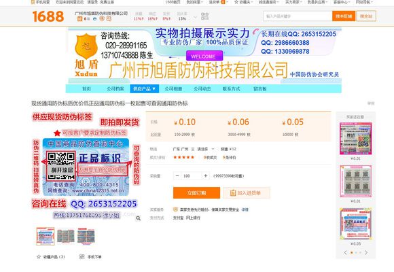Open the buyer protection details link
The width and height of the screenshot is (394, 272).
pos(245,209)
